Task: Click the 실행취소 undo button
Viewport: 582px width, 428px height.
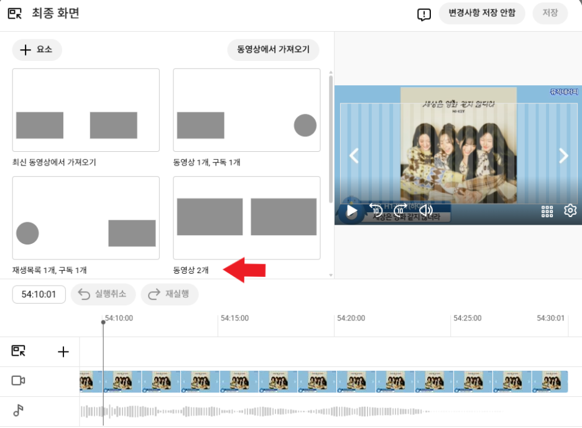Action: coord(103,294)
